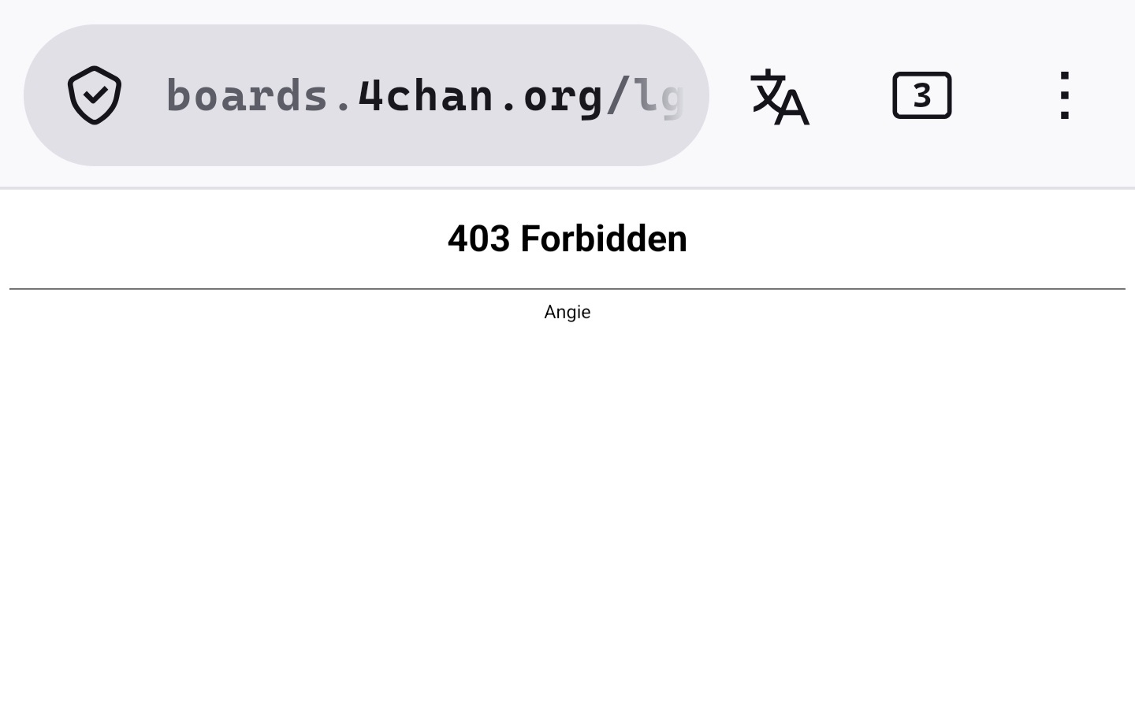Tap the faded /lg path end of URL
This screenshot has height=709, width=1135.
[x=645, y=96]
